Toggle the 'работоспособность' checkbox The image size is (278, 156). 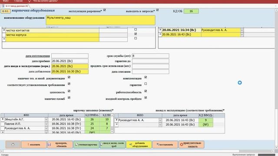pos(146,91)
